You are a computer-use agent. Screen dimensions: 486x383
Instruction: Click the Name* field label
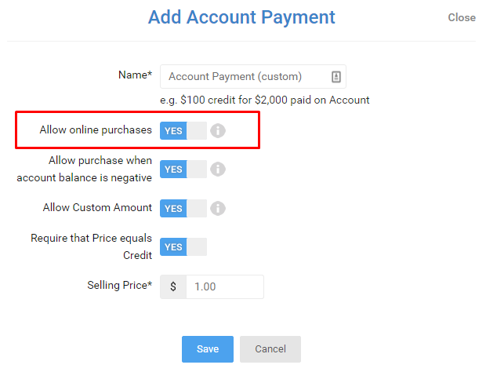point(135,75)
